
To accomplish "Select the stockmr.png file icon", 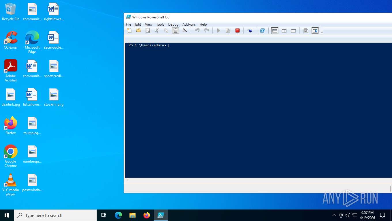I will coord(54,98).
